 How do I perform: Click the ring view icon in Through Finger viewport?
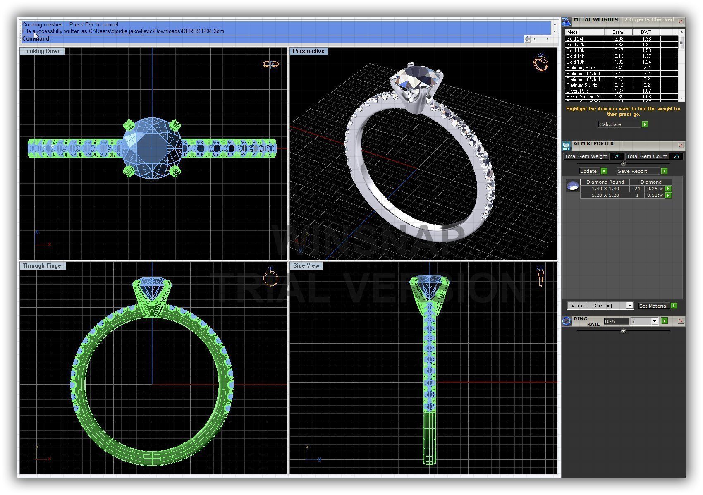pyautogui.click(x=271, y=277)
